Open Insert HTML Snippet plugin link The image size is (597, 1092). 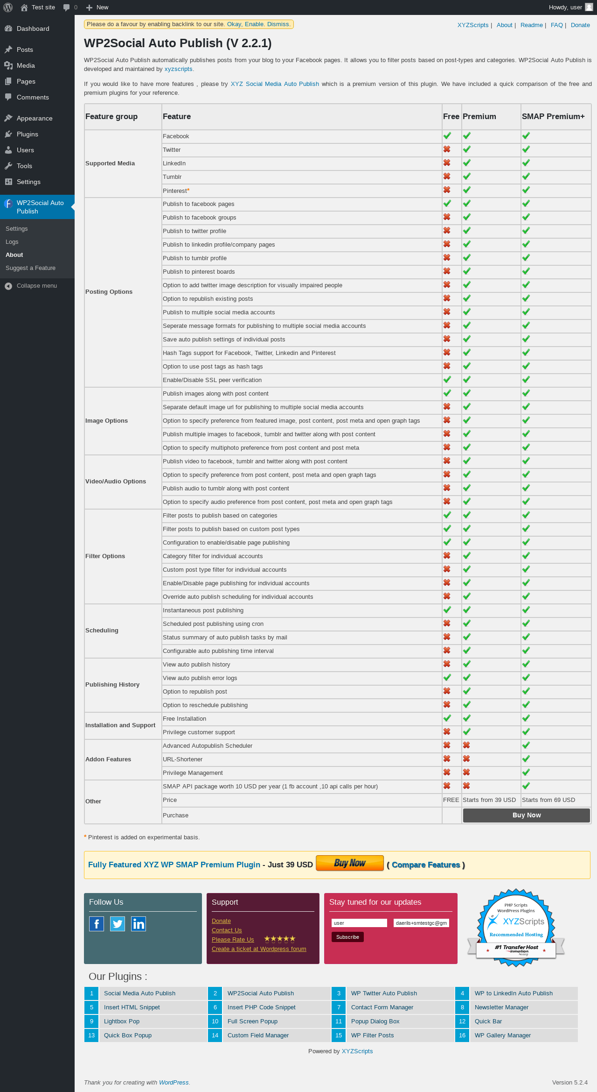[x=132, y=1007]
